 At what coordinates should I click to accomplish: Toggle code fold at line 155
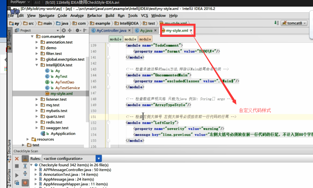tap(108, 141)
